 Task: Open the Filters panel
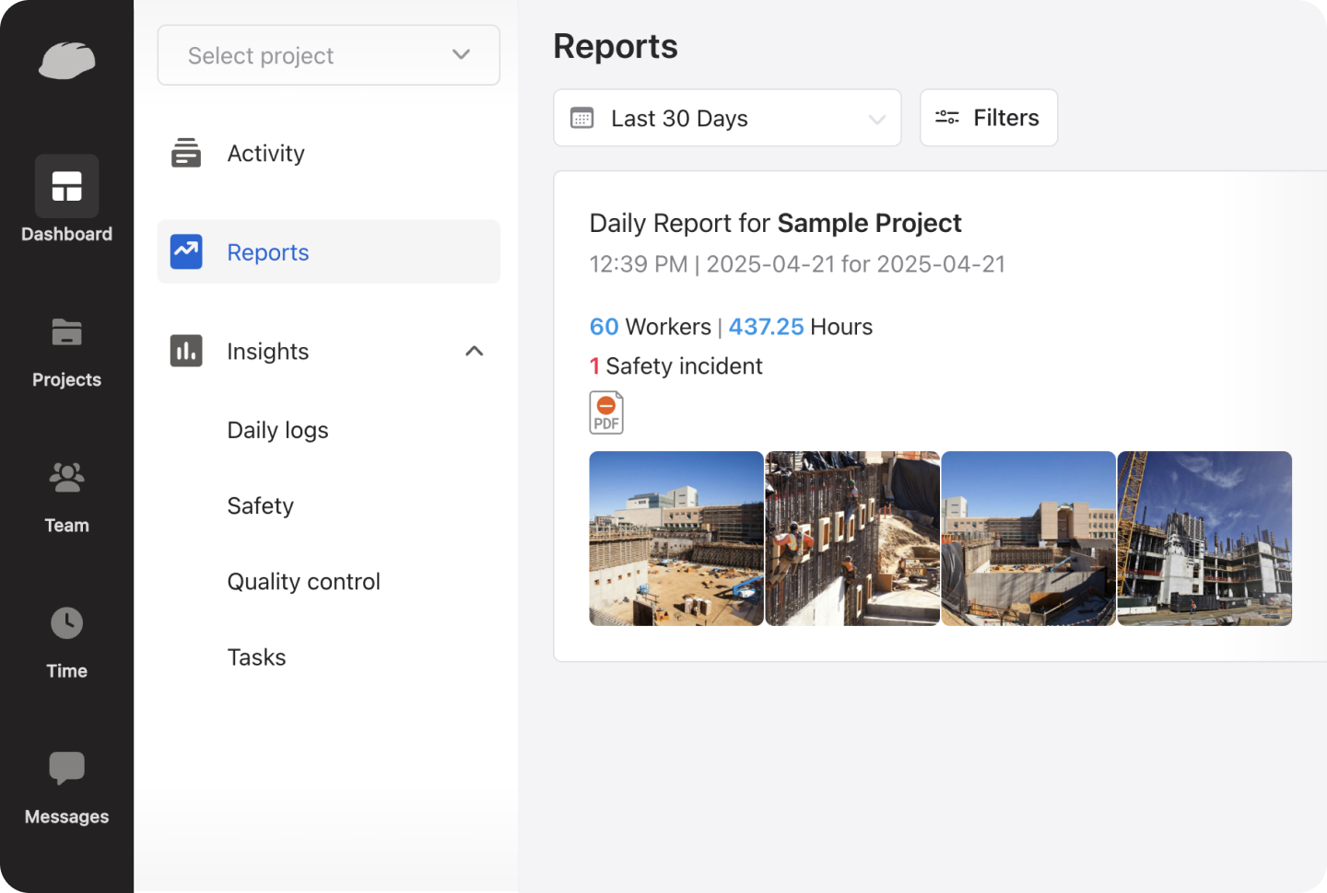(x=988, y=118)
